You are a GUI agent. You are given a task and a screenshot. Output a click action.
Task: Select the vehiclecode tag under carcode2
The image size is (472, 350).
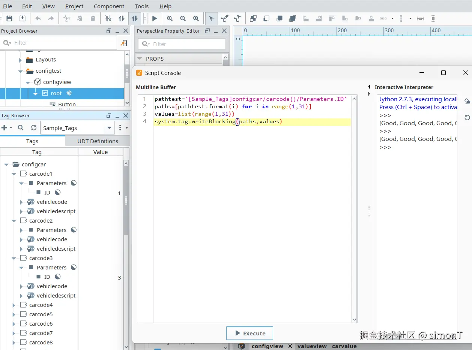52,239
